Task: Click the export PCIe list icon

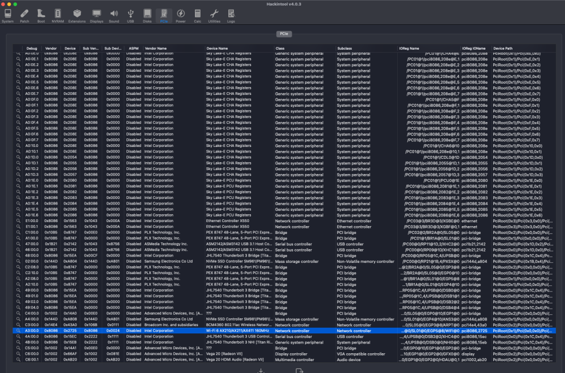Action: [299, 371]
